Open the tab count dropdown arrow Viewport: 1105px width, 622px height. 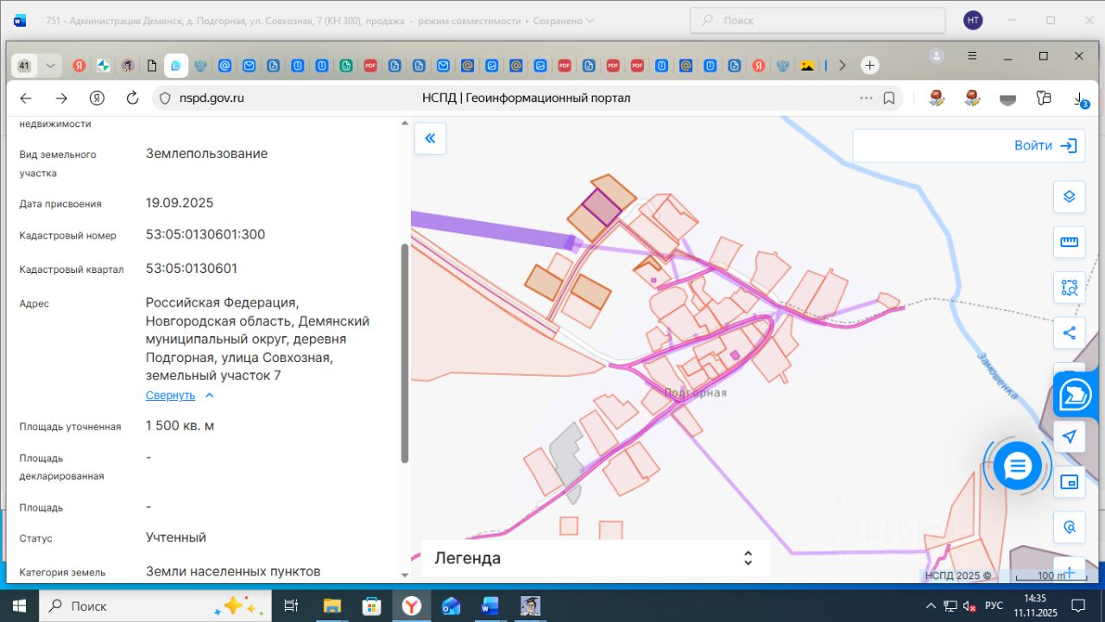pos(51,66)
